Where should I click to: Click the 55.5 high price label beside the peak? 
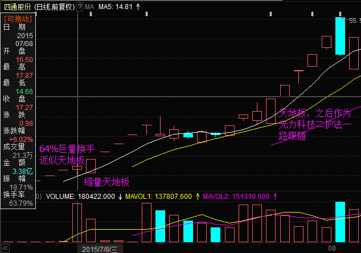pos(355,21)
